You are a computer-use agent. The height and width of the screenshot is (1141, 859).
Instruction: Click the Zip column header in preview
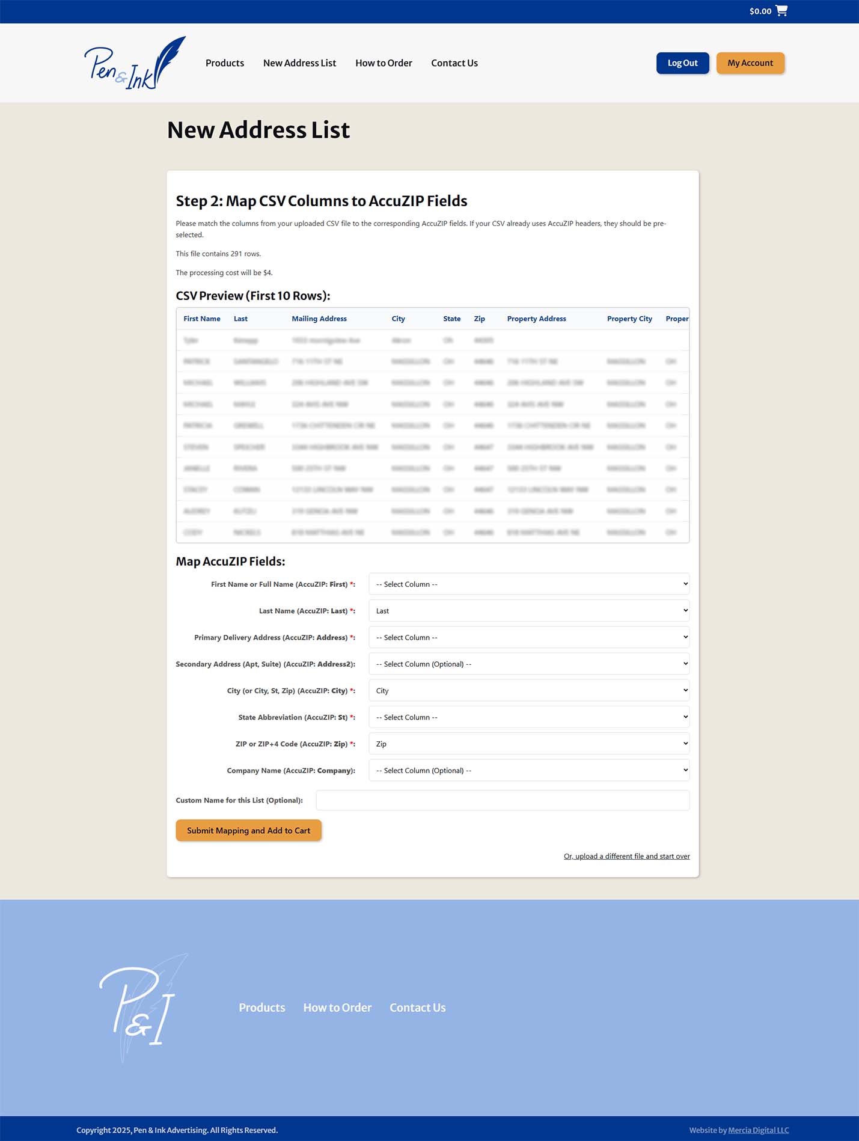click(480, 319)
